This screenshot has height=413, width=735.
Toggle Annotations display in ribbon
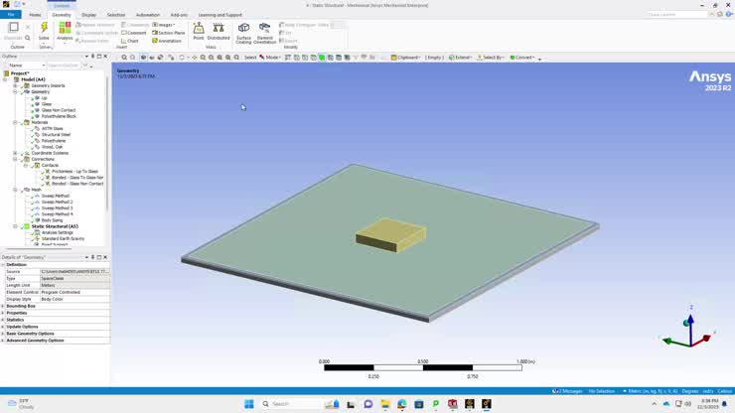167,41
